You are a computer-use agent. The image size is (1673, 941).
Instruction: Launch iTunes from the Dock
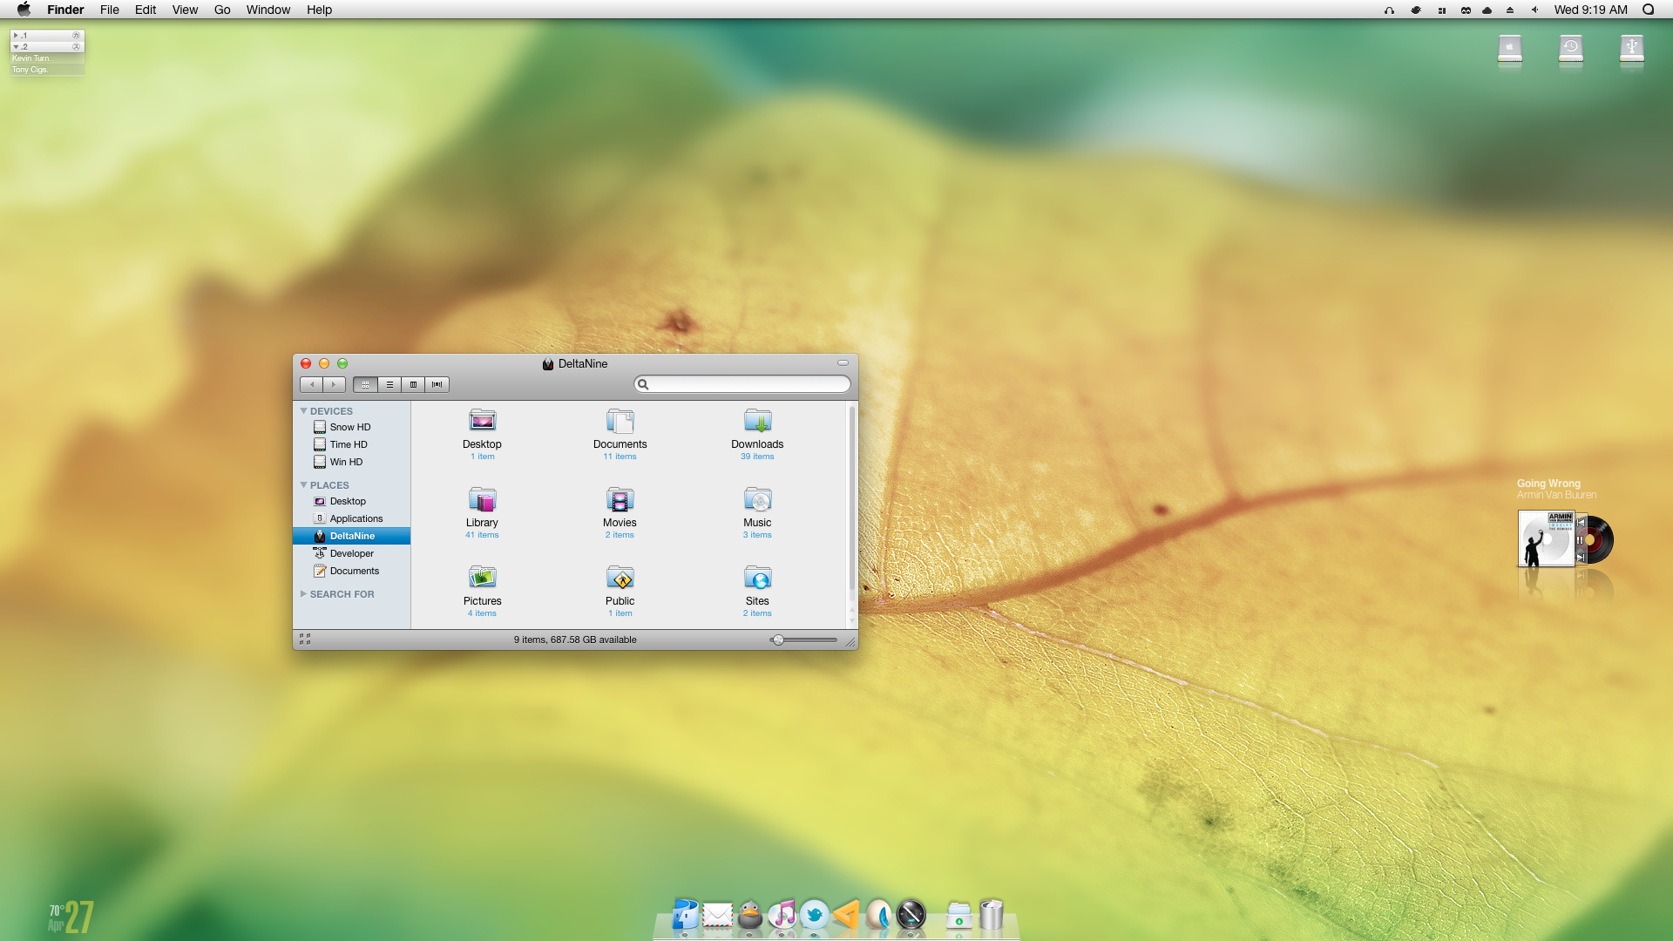point(782,914)
